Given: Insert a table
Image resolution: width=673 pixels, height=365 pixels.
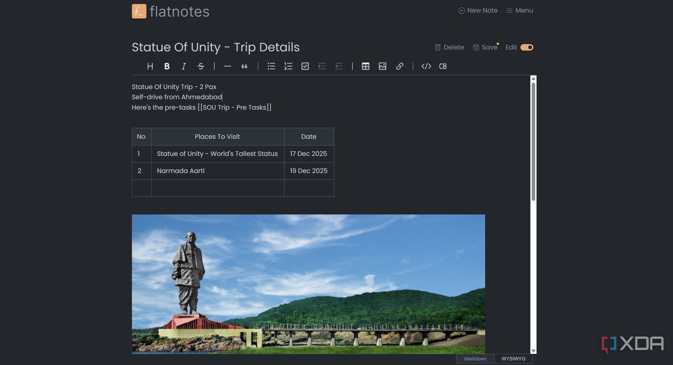Looking at the screenshot, I should (x=366, y=66).
